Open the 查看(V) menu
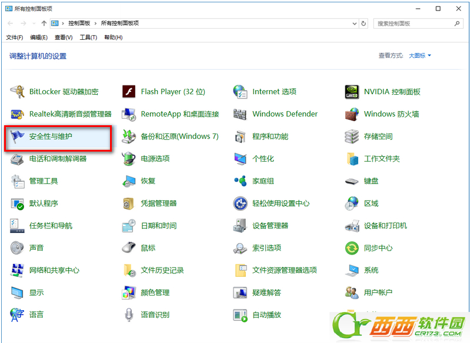This screenshot has width=470, height=343. click(x=64, y=37)
